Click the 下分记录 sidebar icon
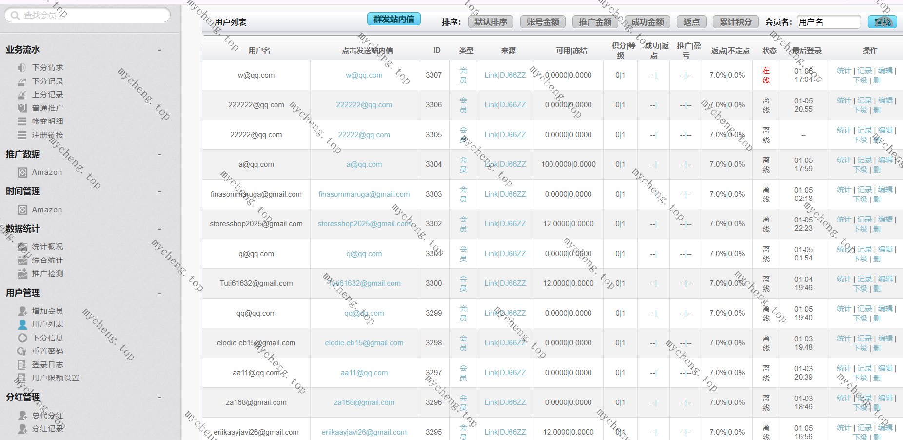 coord(22,81)
